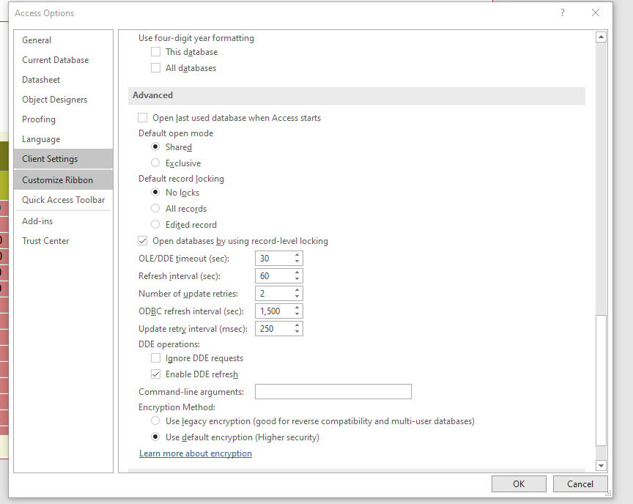The width and height of the screenshot is (633, 504).
Task: Toggle record-level locking checkbox
Action: pyautogui.click(x=143, y=241)
